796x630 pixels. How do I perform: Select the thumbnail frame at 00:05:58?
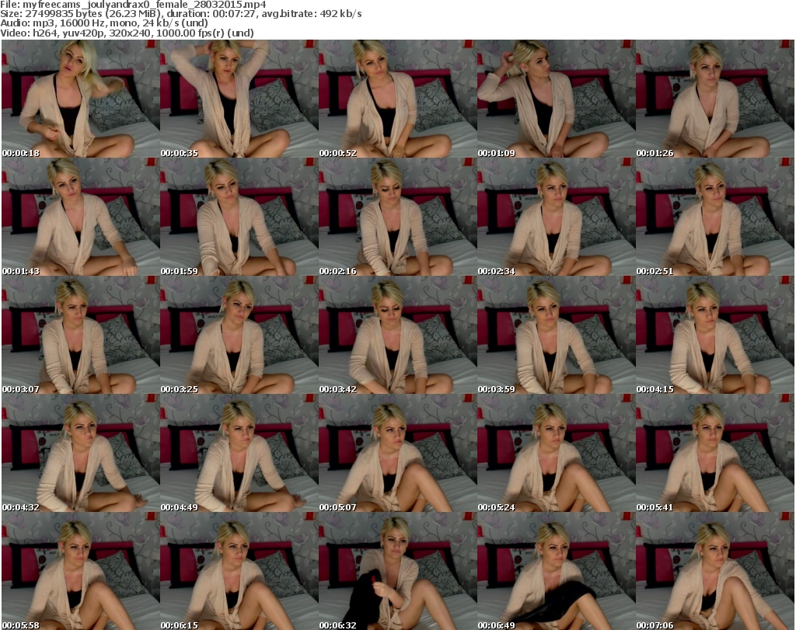coord(81,571)
